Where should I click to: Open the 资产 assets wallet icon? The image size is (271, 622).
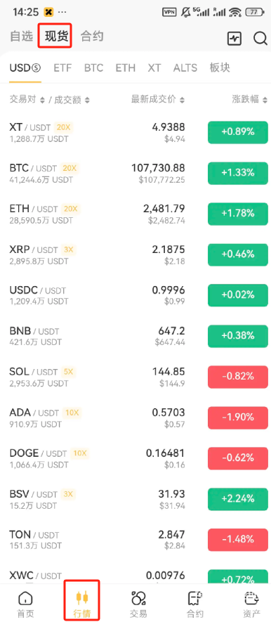point(251,598)
